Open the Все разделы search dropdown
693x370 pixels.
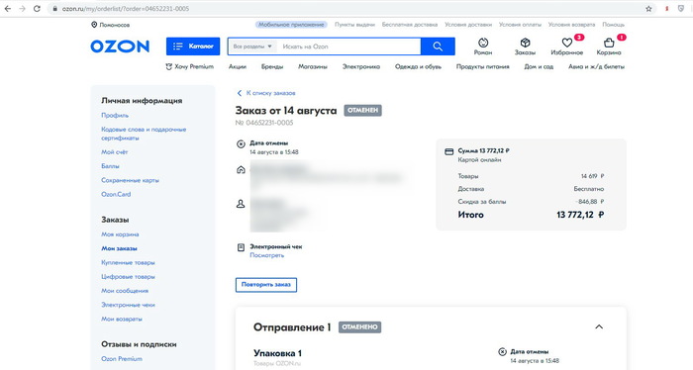(x=252, y=46)
